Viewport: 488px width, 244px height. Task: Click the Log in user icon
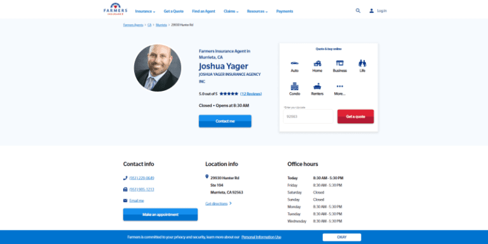click(x=371, y=11)
